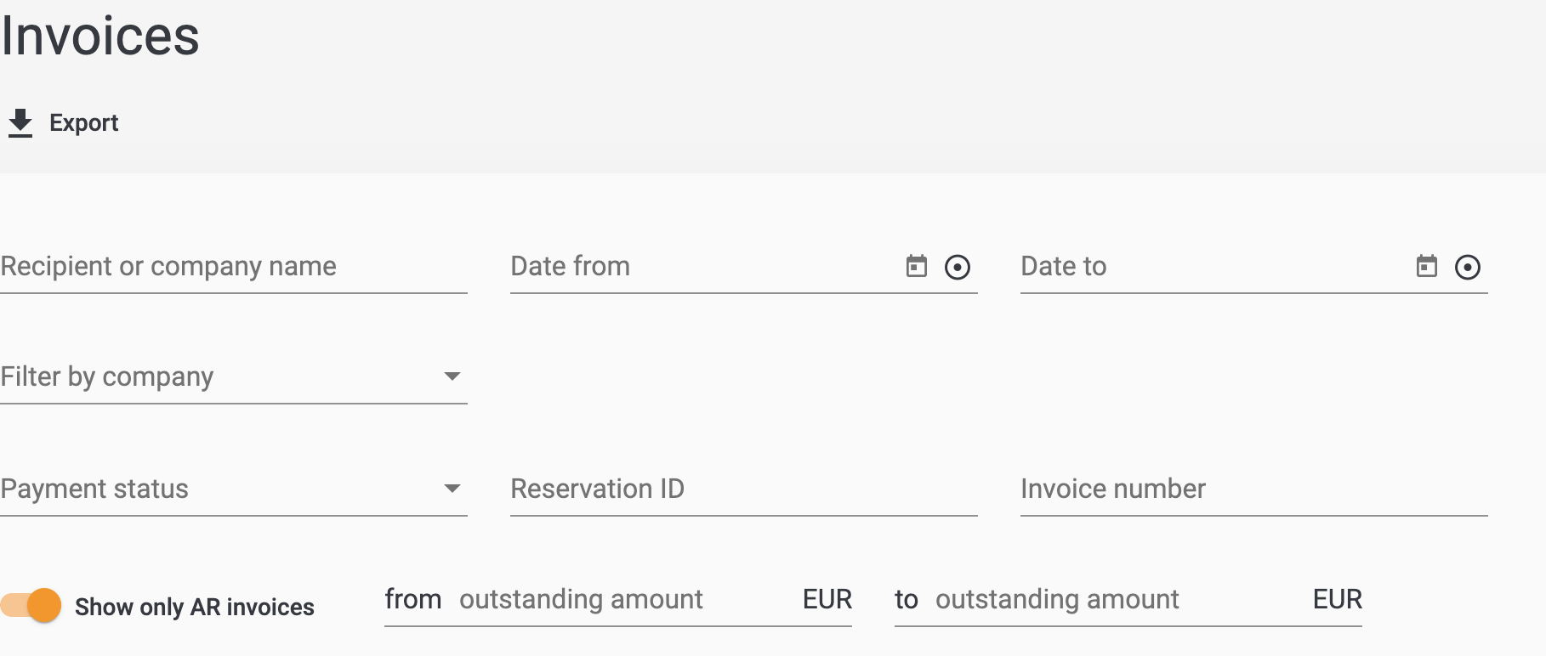Click the dropdown arrow on Payment status

click(x=453, y=487)
